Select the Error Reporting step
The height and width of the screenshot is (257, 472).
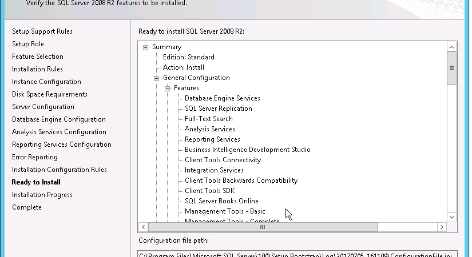click(x=35, y=157)
